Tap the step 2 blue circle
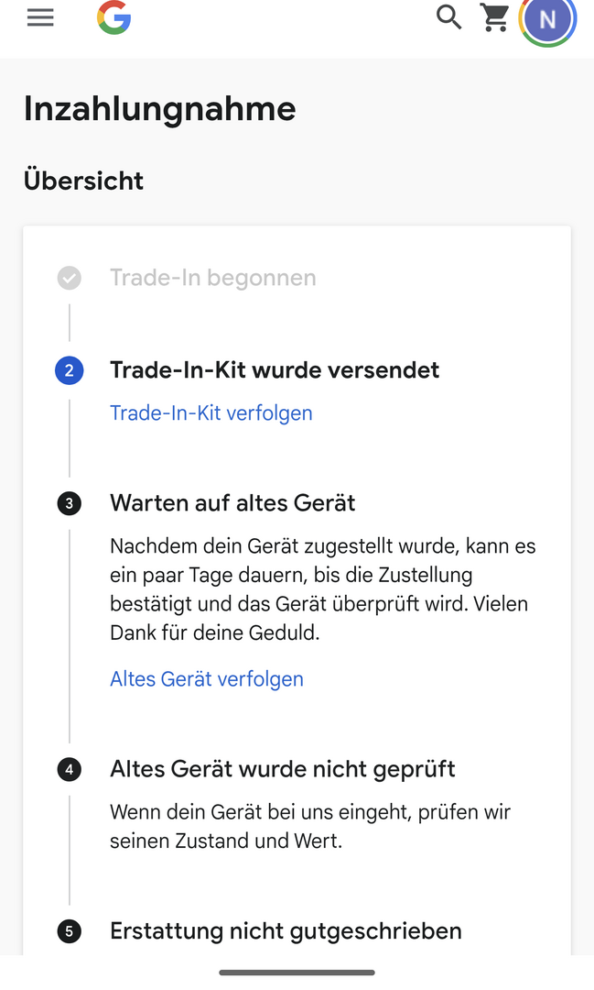594x990 pixels. pos(69,370)
